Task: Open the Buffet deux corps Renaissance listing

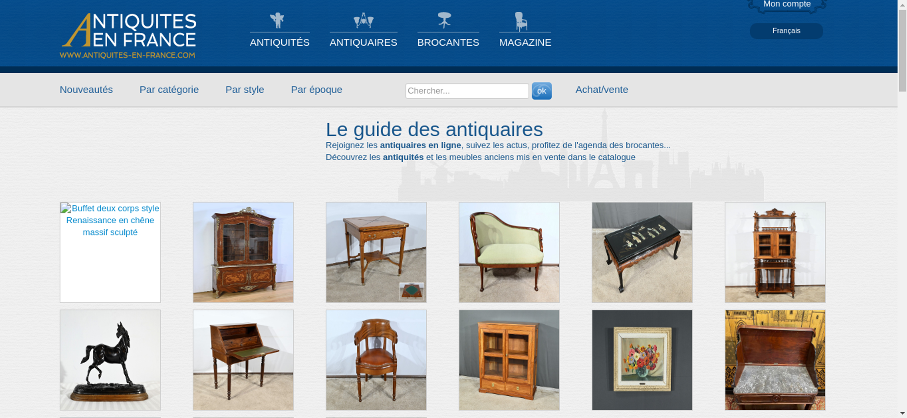Action: (110, 252)
